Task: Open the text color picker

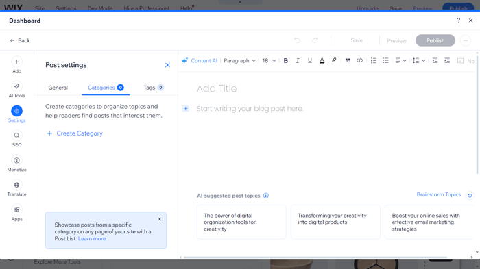Action: tap(322, 60)
